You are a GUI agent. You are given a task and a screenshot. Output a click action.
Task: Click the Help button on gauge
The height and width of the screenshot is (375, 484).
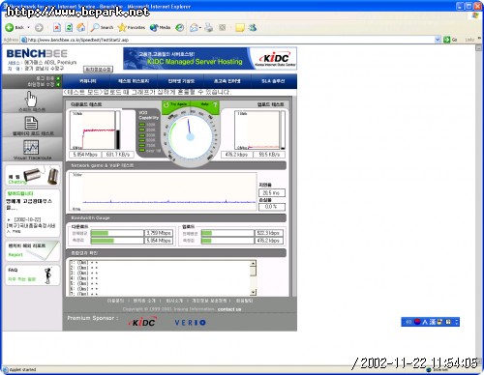[204, 104]
